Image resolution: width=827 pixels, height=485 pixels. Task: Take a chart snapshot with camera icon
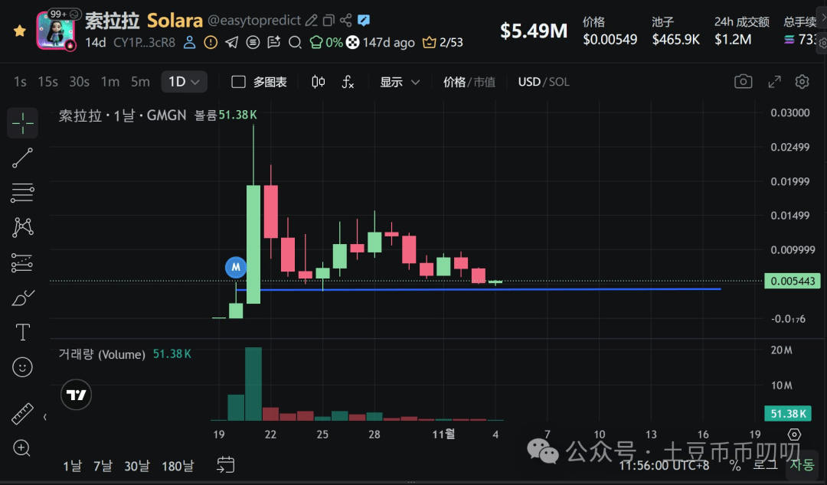[743, 82]
